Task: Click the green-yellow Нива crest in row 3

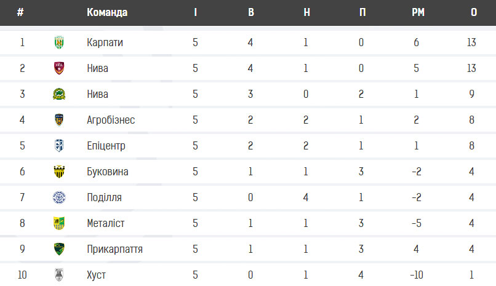Action: click(x=59, y=94)
